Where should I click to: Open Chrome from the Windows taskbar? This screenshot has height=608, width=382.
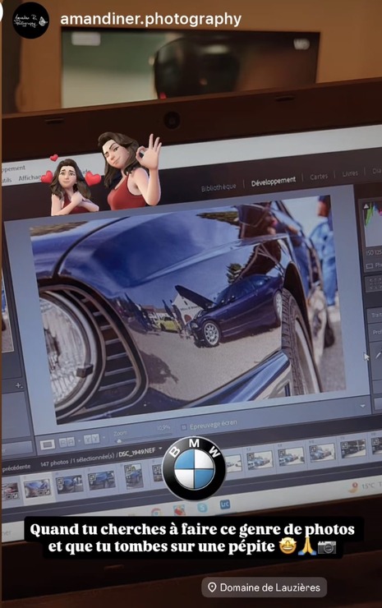click(156, 512)
